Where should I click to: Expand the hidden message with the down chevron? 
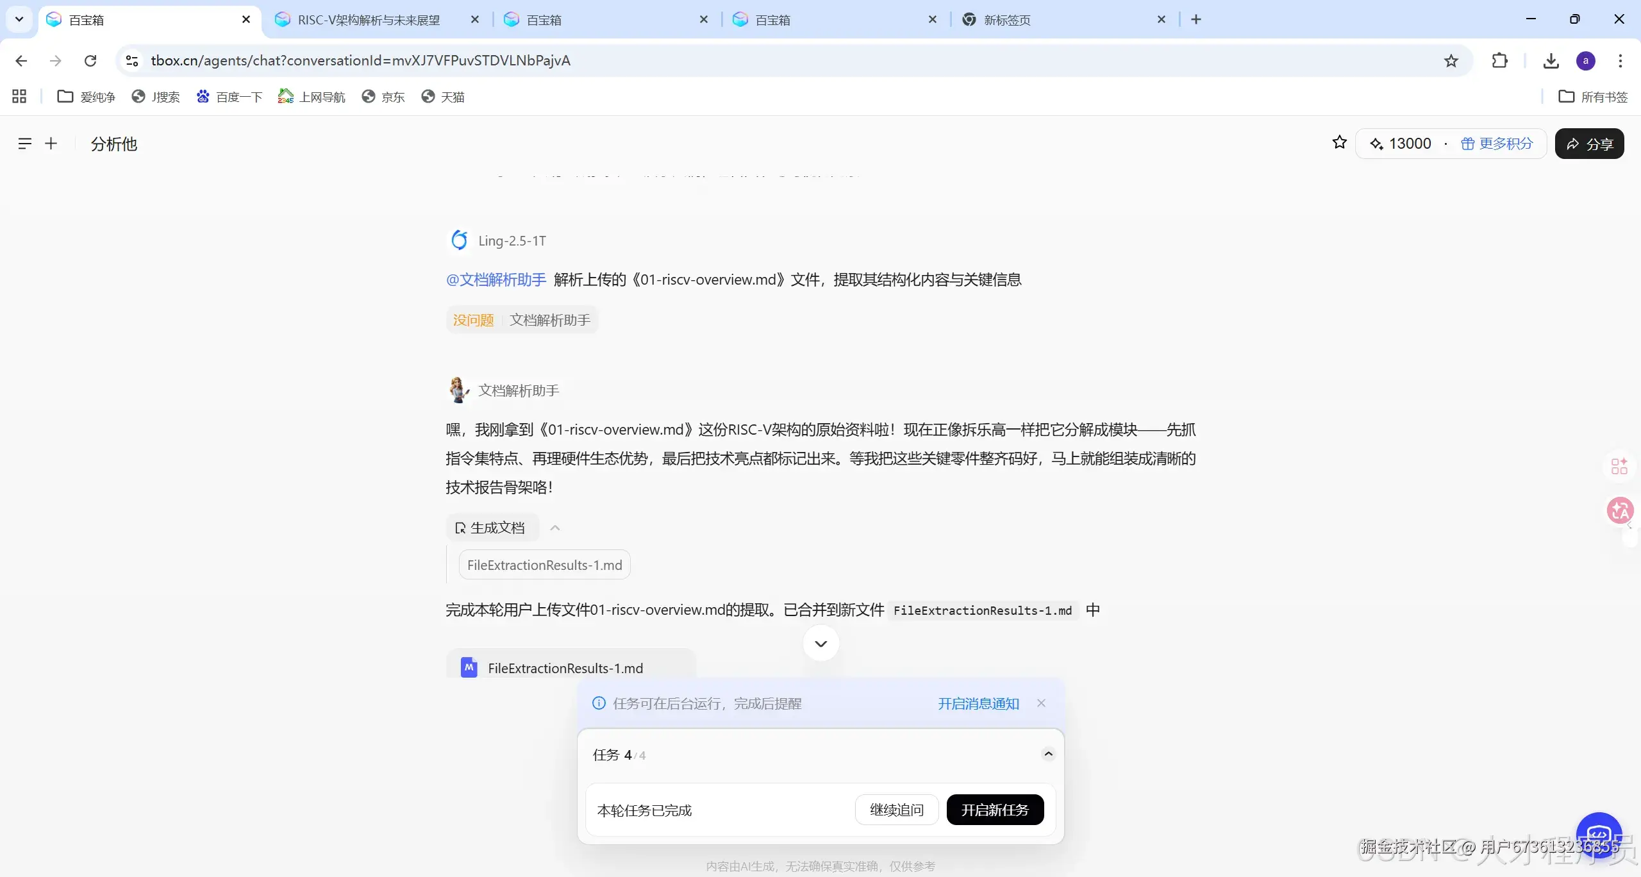pyautogui.click(x=820, y=643)
